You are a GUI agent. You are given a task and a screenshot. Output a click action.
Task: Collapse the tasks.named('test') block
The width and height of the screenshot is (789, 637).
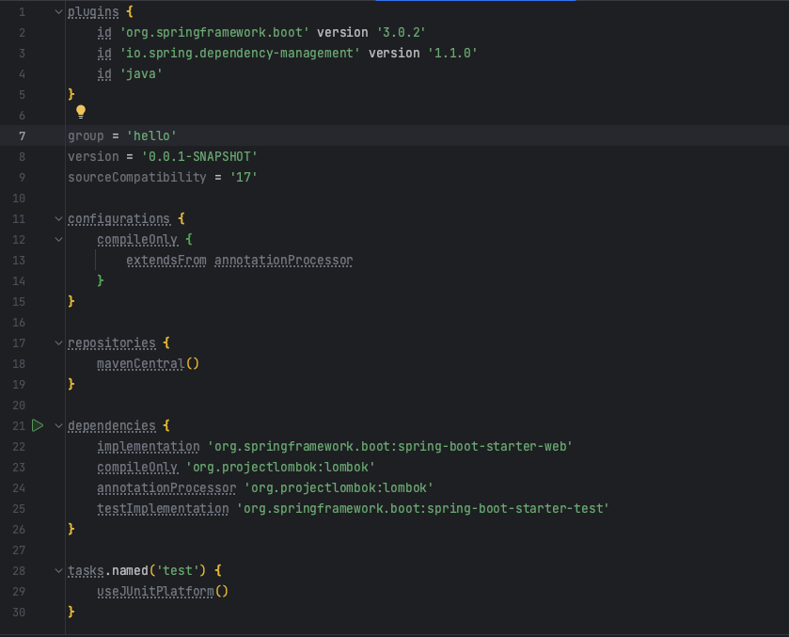click(x=58, y=570)
